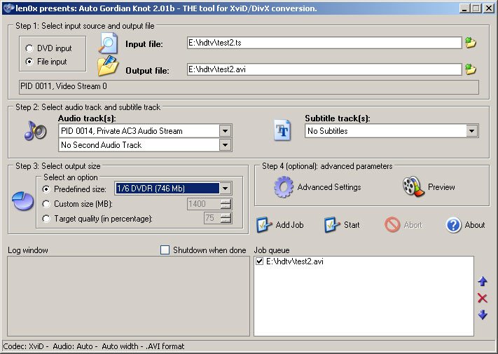498x354 pixels.
Task: Click the custom size 1400 spinner
Action: (x=226, y=204)
